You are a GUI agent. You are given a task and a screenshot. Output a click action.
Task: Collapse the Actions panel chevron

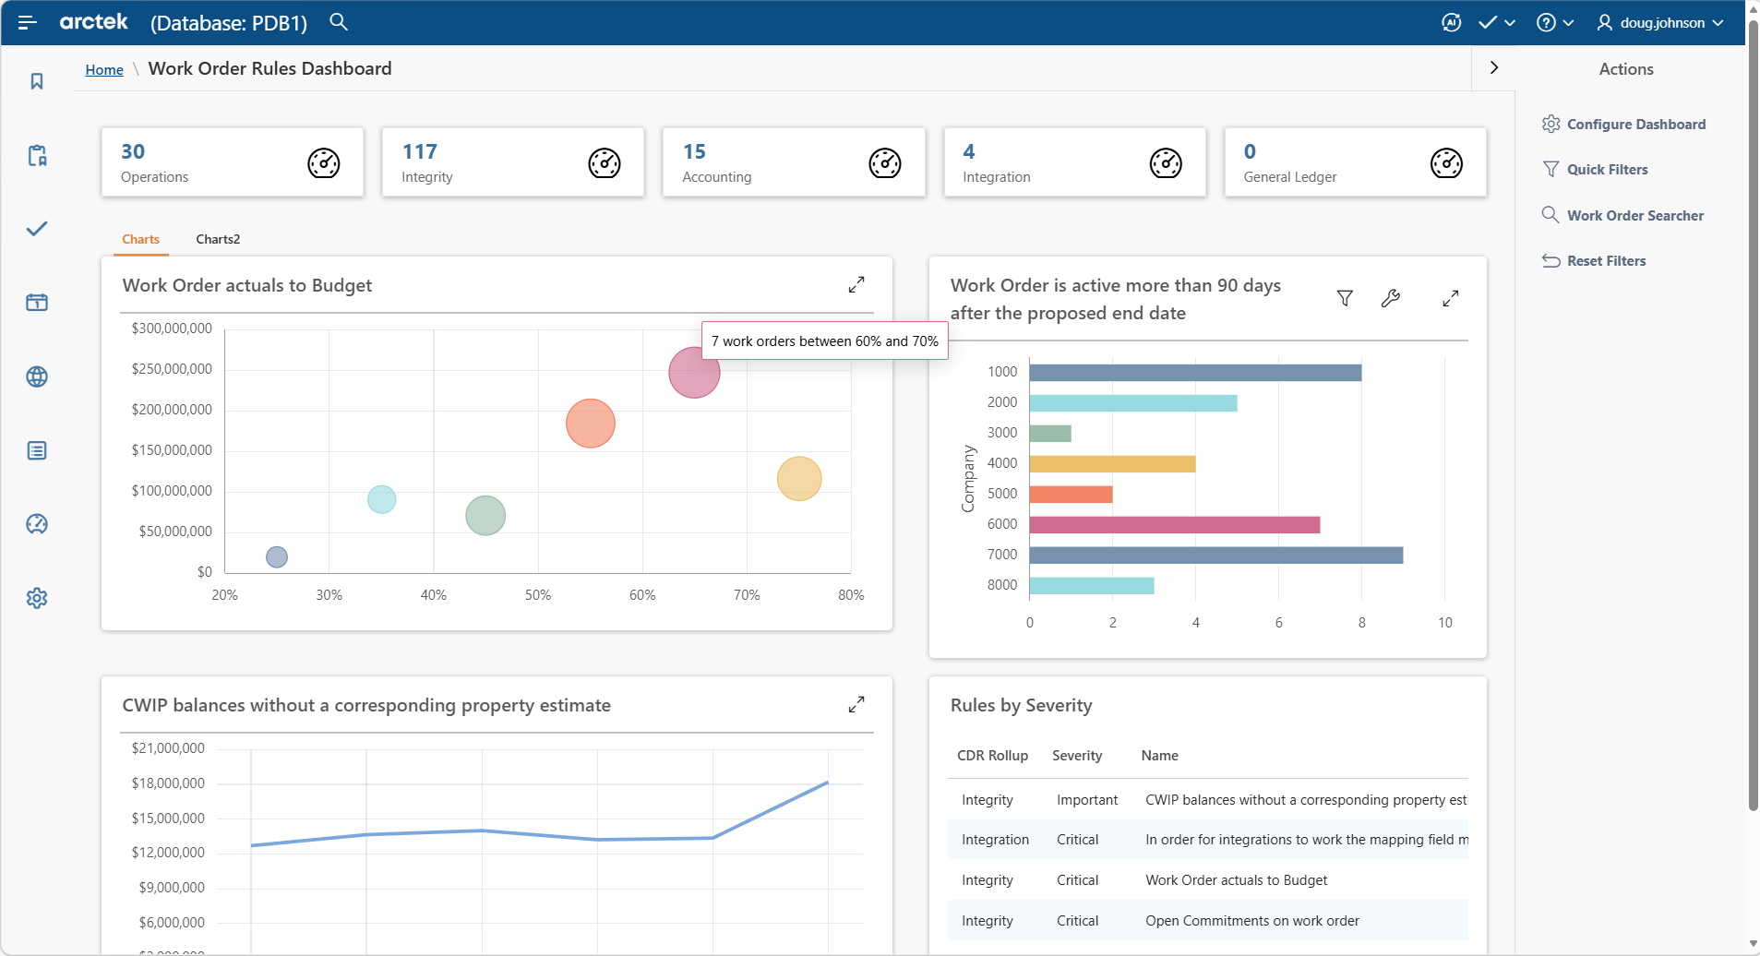click(1494, 67)
